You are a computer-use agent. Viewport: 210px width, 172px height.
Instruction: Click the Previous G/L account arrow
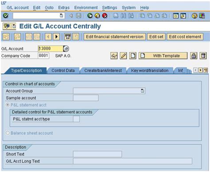coord(48,37)
